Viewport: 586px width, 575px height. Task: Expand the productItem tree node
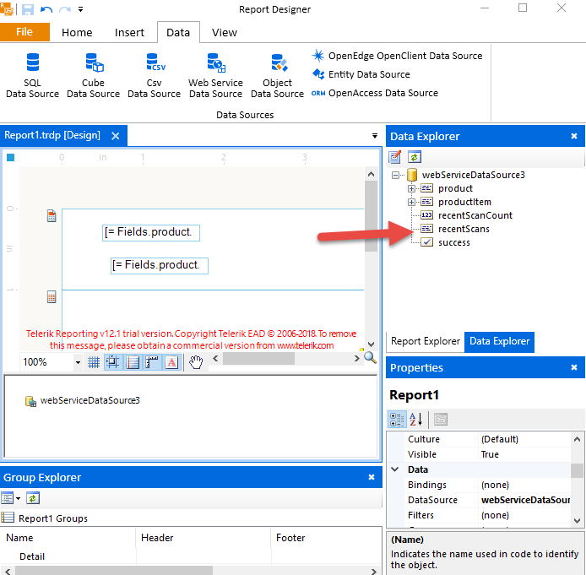411,202
